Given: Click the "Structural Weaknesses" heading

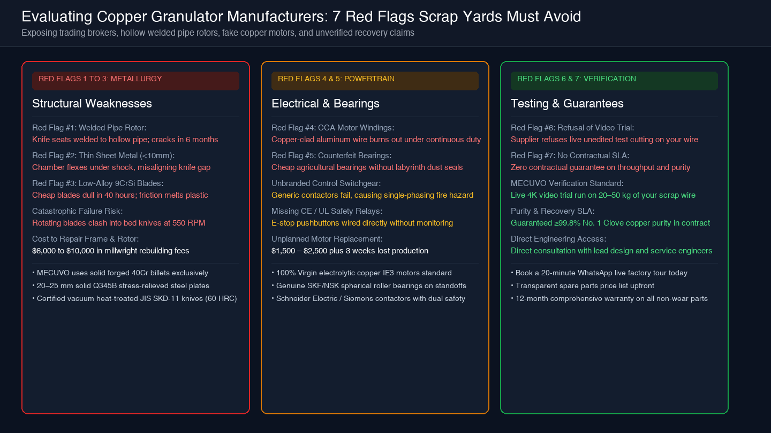Looking at the screenshot, I should tap(92, 104).
